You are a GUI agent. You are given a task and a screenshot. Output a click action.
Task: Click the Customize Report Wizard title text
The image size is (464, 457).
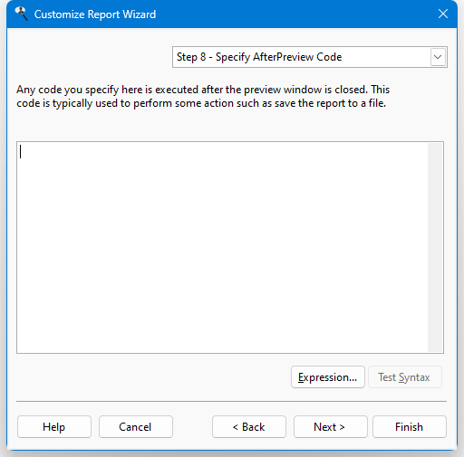(x=95, y=14)
